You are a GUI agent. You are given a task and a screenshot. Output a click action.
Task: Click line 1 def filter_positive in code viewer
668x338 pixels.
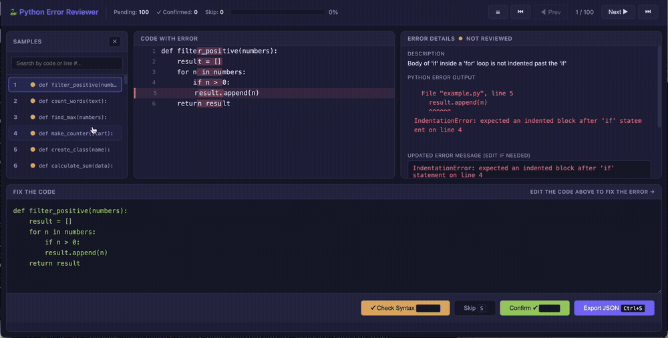tap(219, 51)
